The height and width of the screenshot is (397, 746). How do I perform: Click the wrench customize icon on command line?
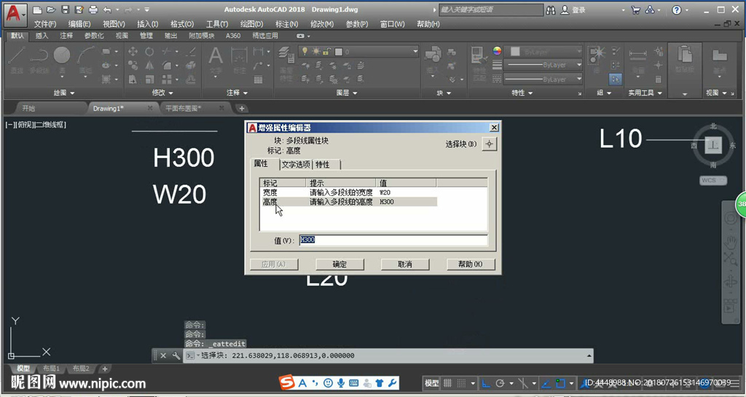click(x=176, y=355)
